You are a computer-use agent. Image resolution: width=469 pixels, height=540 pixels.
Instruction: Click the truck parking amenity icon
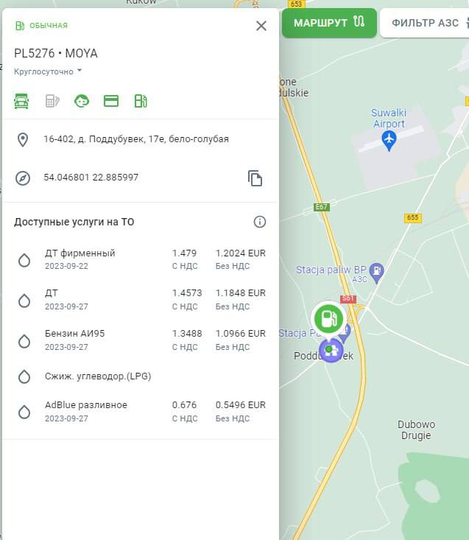[x=21, y=101]
